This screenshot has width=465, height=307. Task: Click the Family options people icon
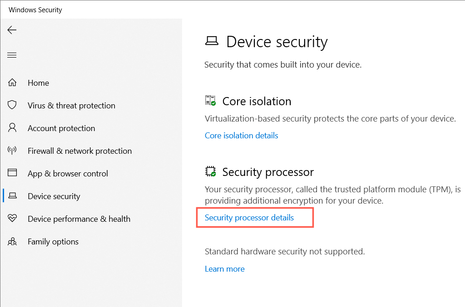[12, 241]
